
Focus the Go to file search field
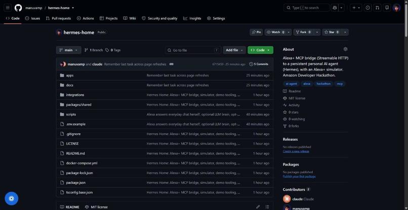pos(193,50)
